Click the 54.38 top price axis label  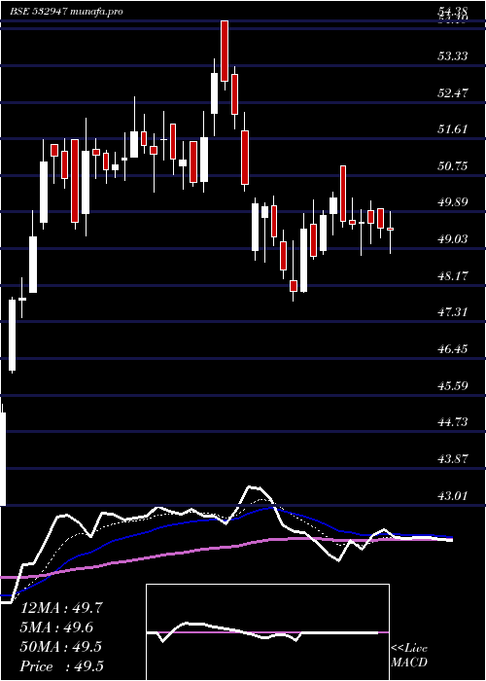click(x=453, y=14)
